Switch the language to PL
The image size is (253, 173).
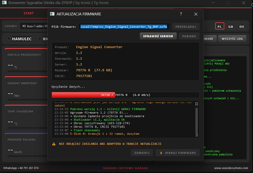(x=220, y=26)
